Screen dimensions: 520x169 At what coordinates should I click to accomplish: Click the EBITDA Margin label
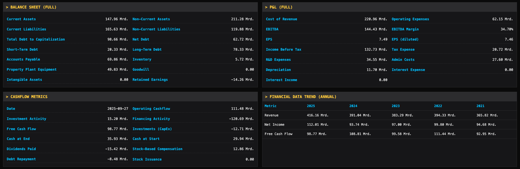point(405,29)
